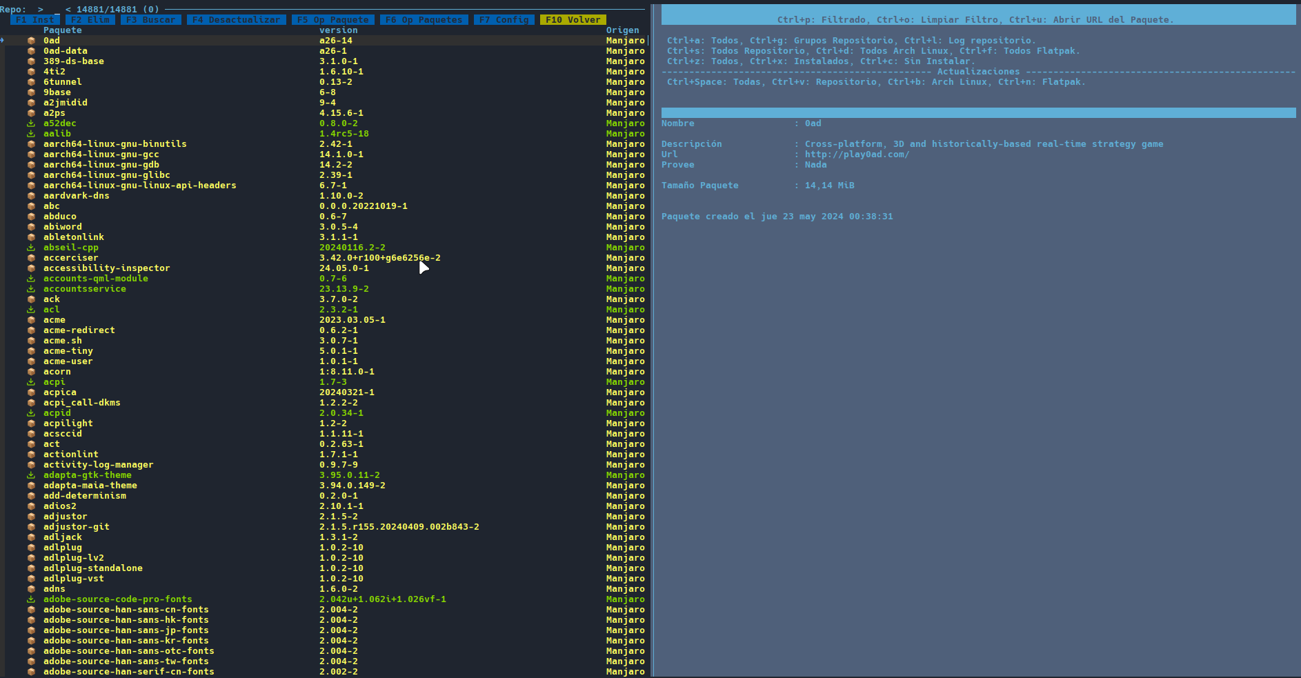This screenshot has width=1301, height=678.
Task: Click the package icon beside aardvark-dns
Action: (x=31, y=196)
